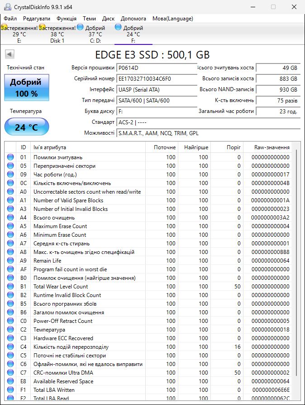
Task: Click status orb for Remain Life
Action: click(x=10, y=260)
